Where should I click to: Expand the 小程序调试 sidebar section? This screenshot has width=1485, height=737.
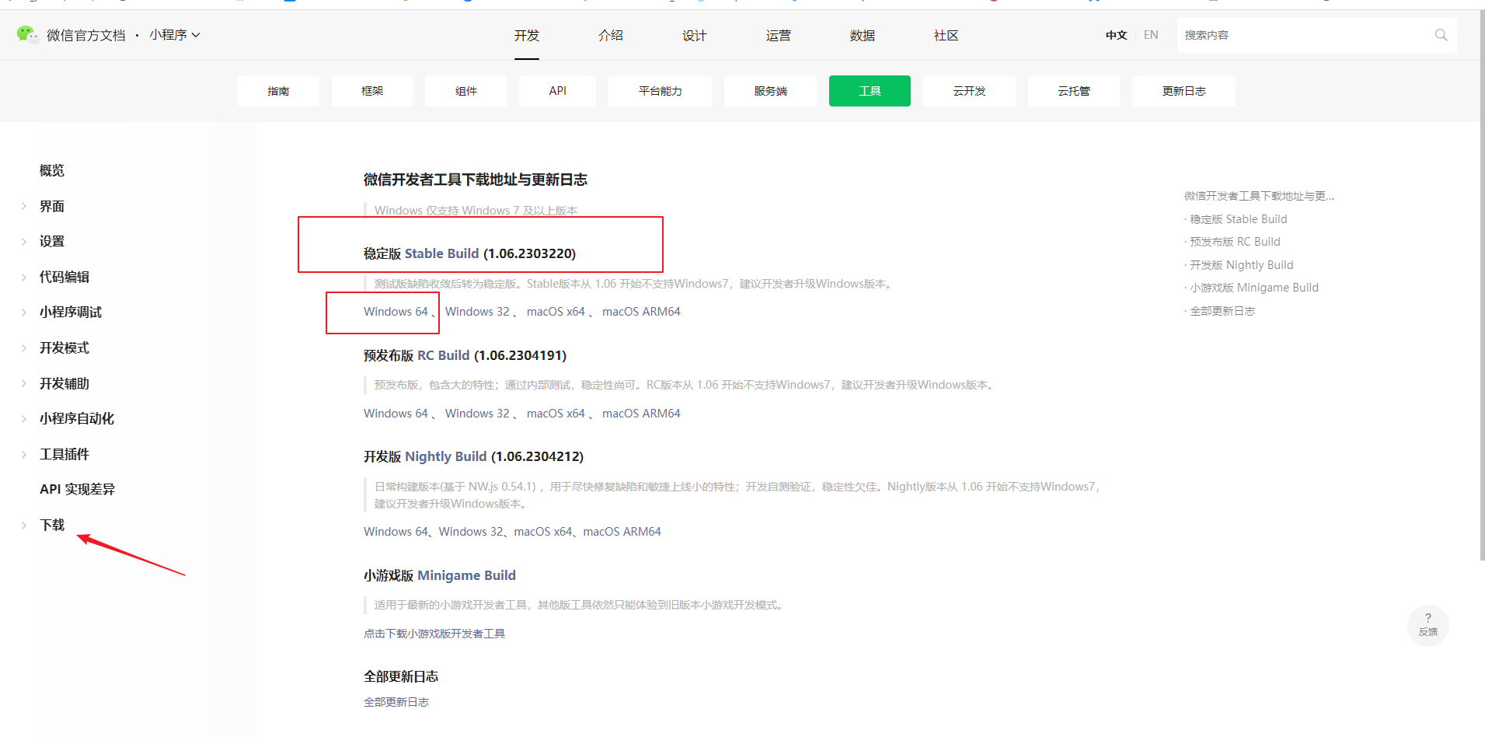coord(24,313)
